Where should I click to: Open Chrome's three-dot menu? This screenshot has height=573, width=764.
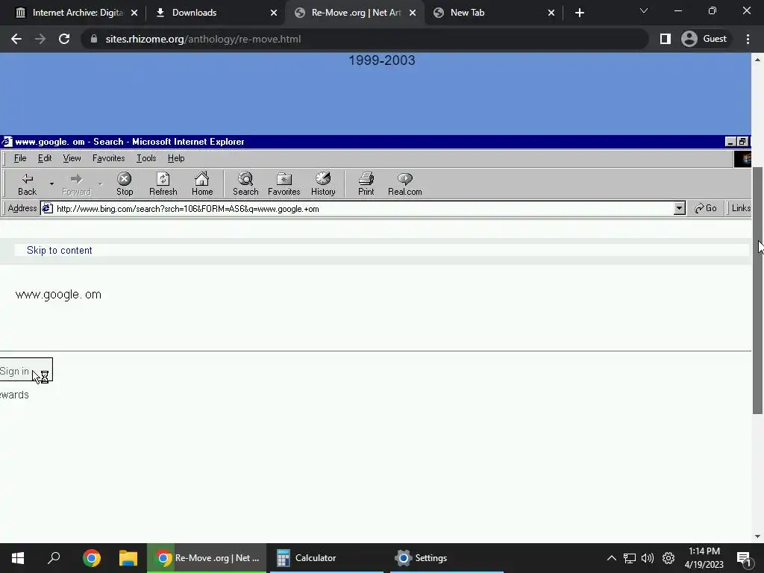[748, 39]
